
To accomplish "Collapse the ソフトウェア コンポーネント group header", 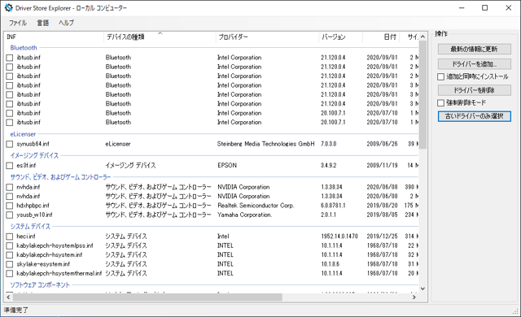I will point(40,284).
